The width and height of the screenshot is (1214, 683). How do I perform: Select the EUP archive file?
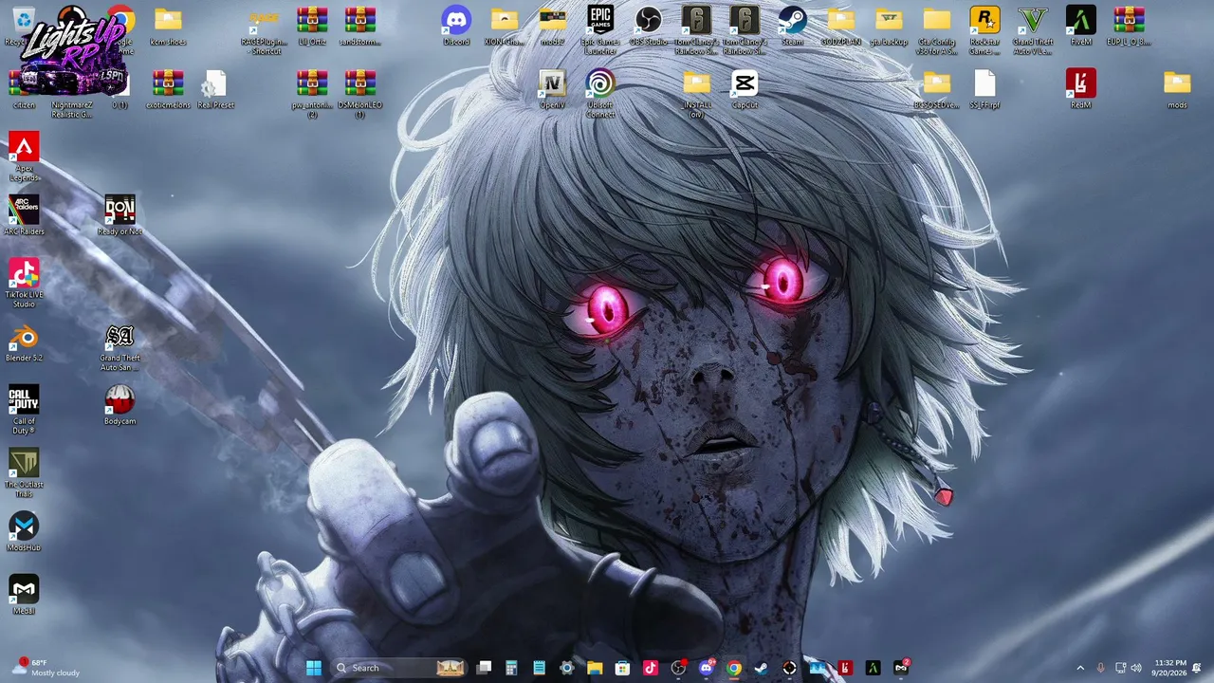[x=1129, y=26]
